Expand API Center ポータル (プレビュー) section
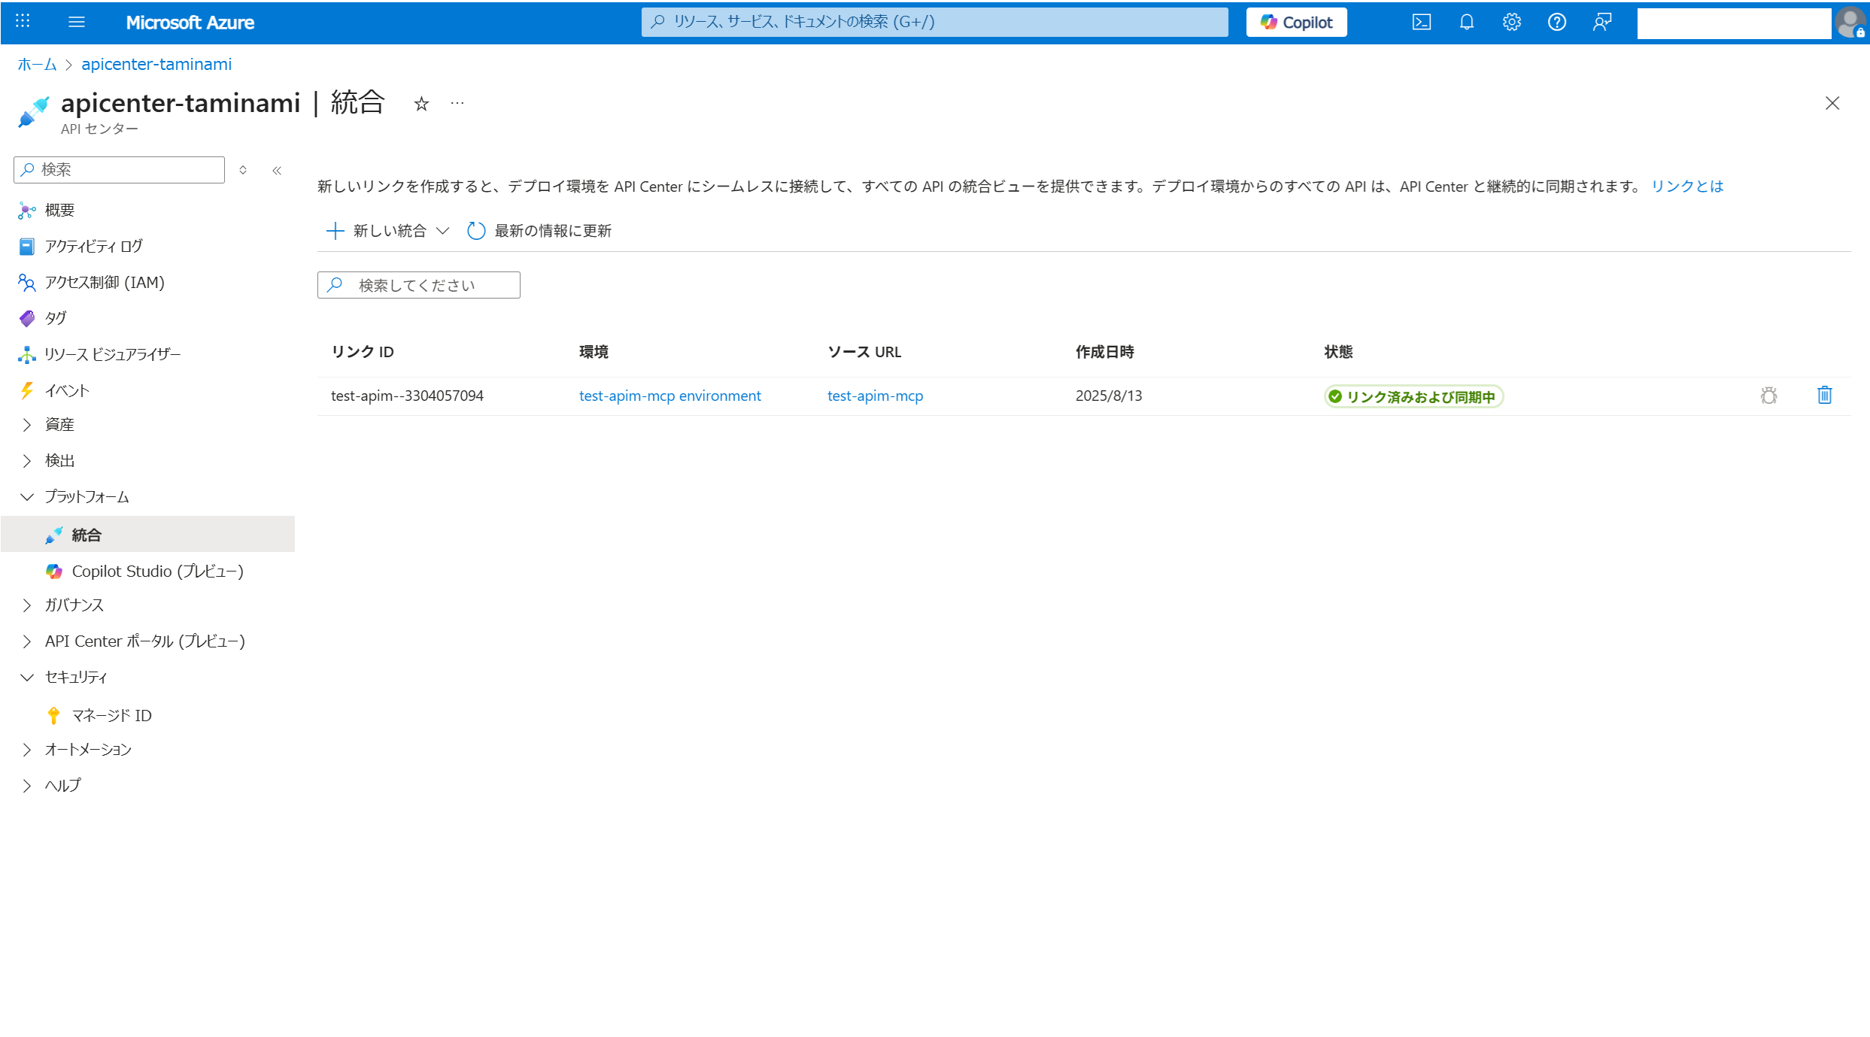Screen dimensions: 1870x1037 (27, 641)
